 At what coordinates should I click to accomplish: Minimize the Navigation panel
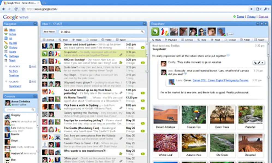(35, 24)
